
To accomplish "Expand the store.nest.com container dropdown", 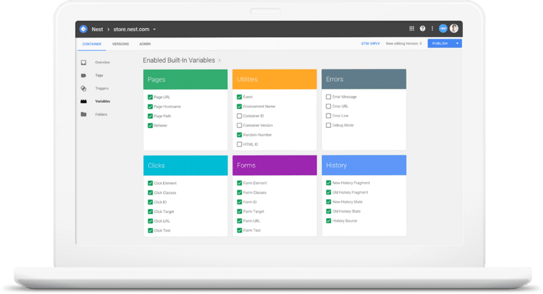I will [154, 29].
